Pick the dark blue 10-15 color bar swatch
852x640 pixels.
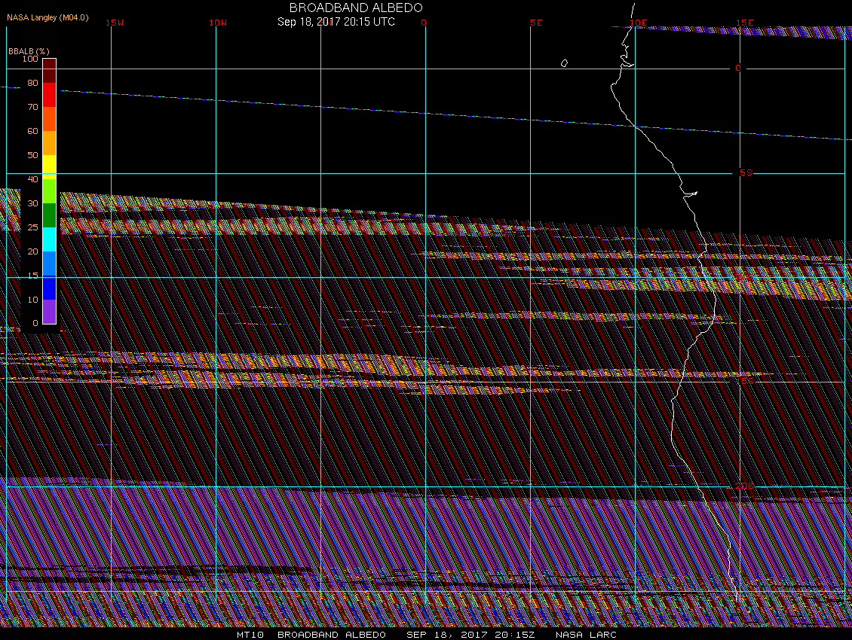(x=50, y=287)
